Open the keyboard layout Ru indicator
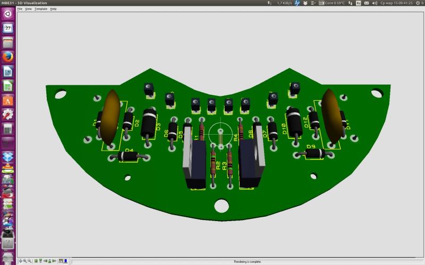425x265 pixels. 359,3
